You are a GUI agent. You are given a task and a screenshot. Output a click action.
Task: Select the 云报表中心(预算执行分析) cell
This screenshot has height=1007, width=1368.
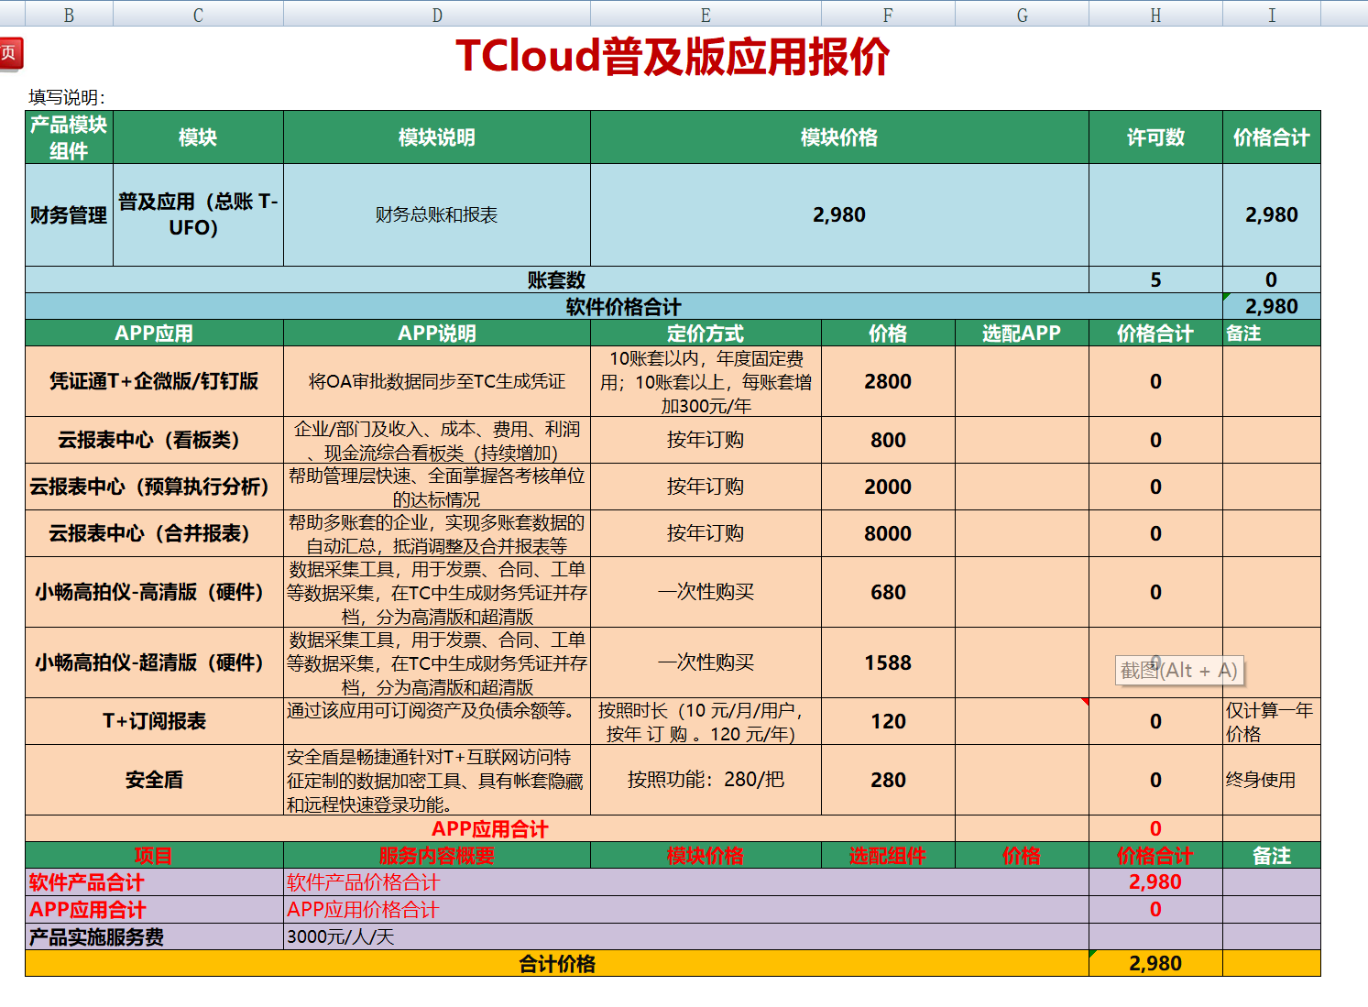(x=154, y=487)
